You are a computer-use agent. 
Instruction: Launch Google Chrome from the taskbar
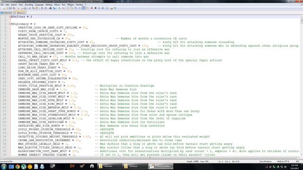(18, 167)
